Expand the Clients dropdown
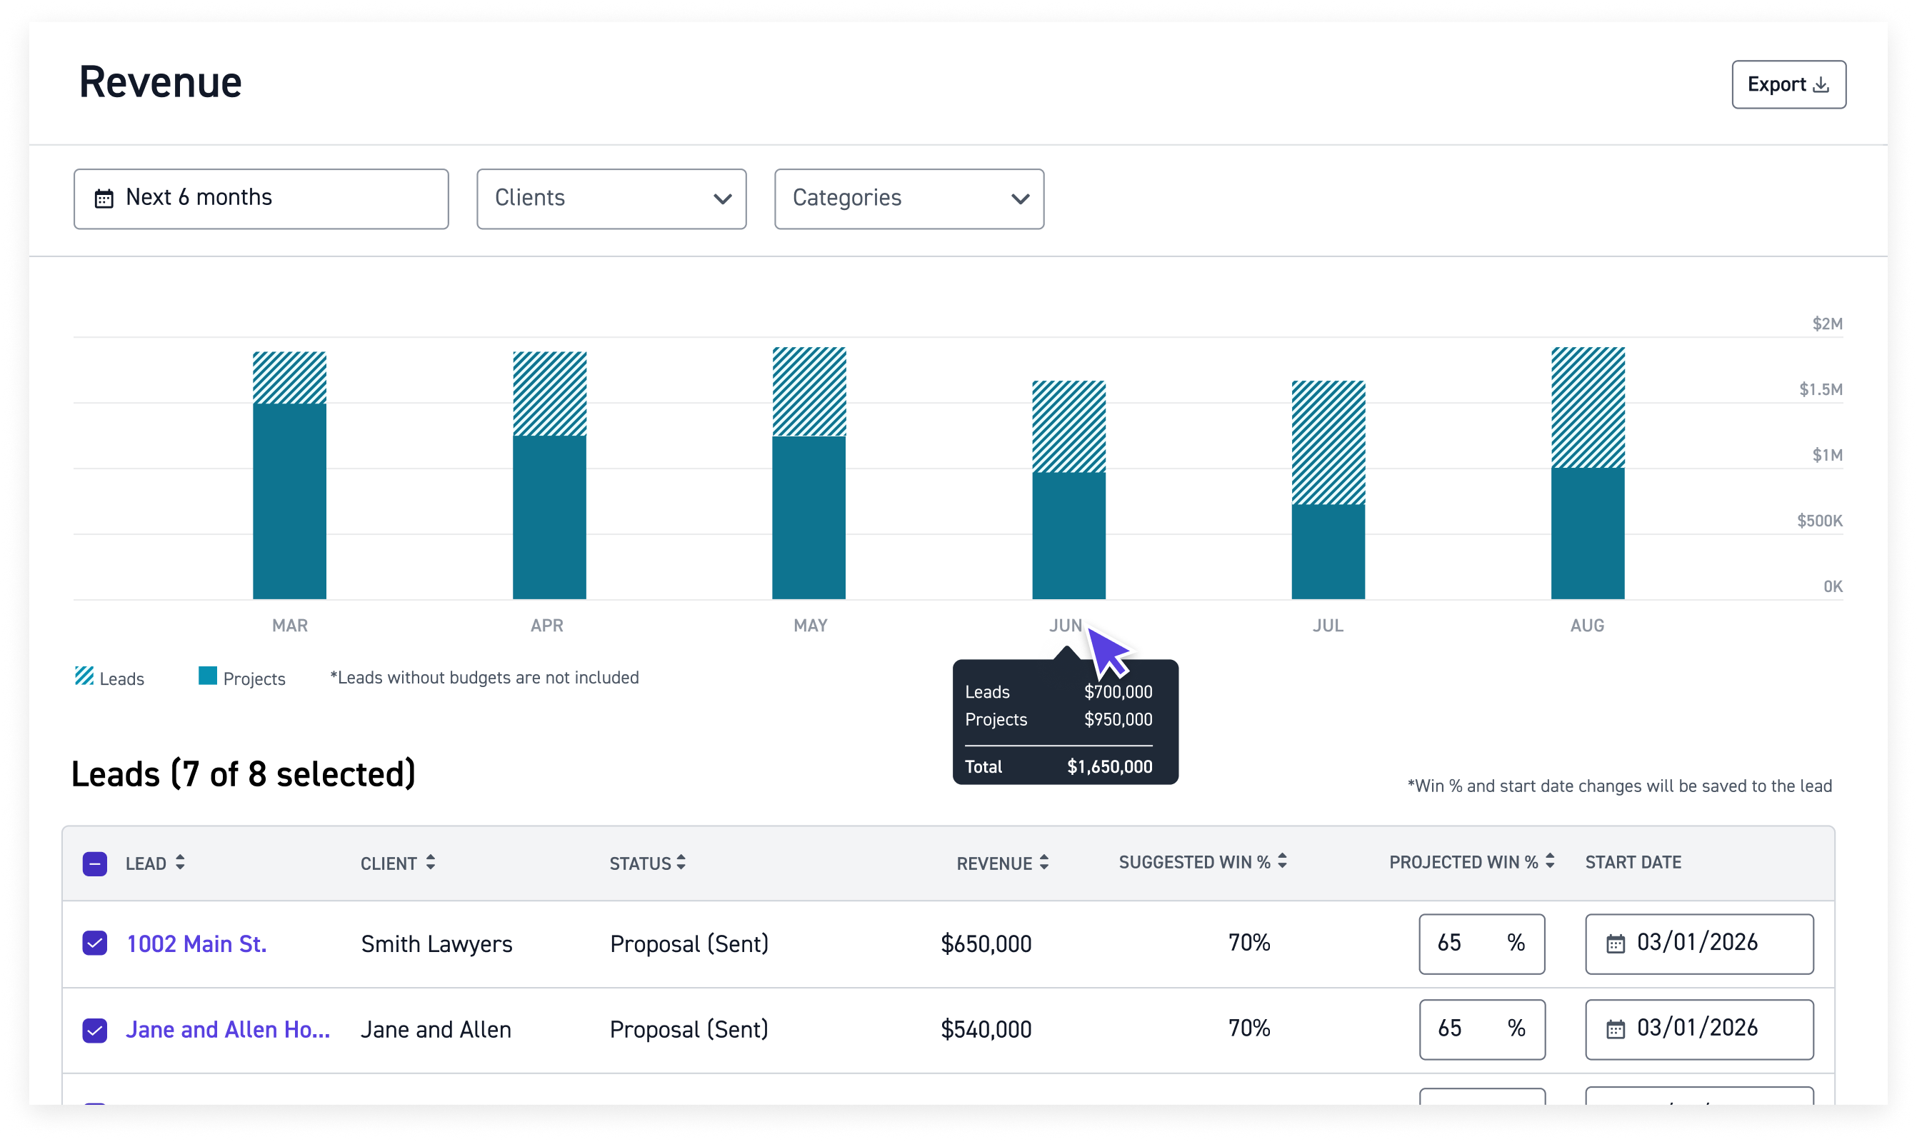Viewport: 1917px width, 1142px height. pyautogui.click(x=611, y=199)
